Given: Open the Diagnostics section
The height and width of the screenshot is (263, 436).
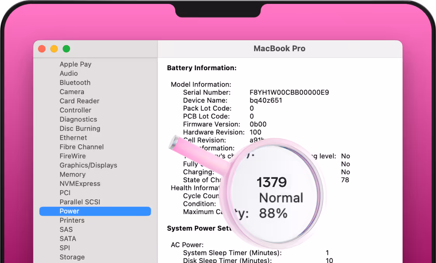Looking at the screenshot, I should coord(78,119).
